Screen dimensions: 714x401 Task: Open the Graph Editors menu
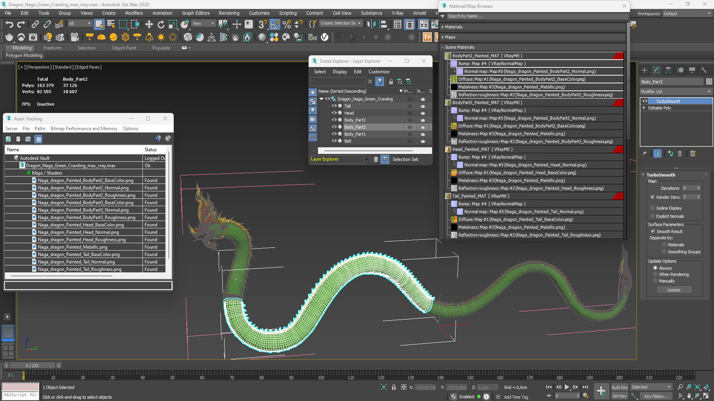(x=196, y=13)
